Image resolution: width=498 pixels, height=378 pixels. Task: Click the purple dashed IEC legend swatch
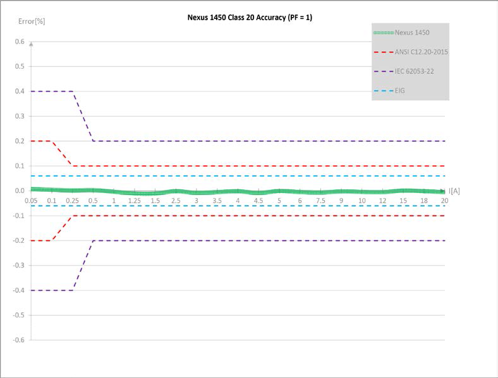click(x=384, y=71)
